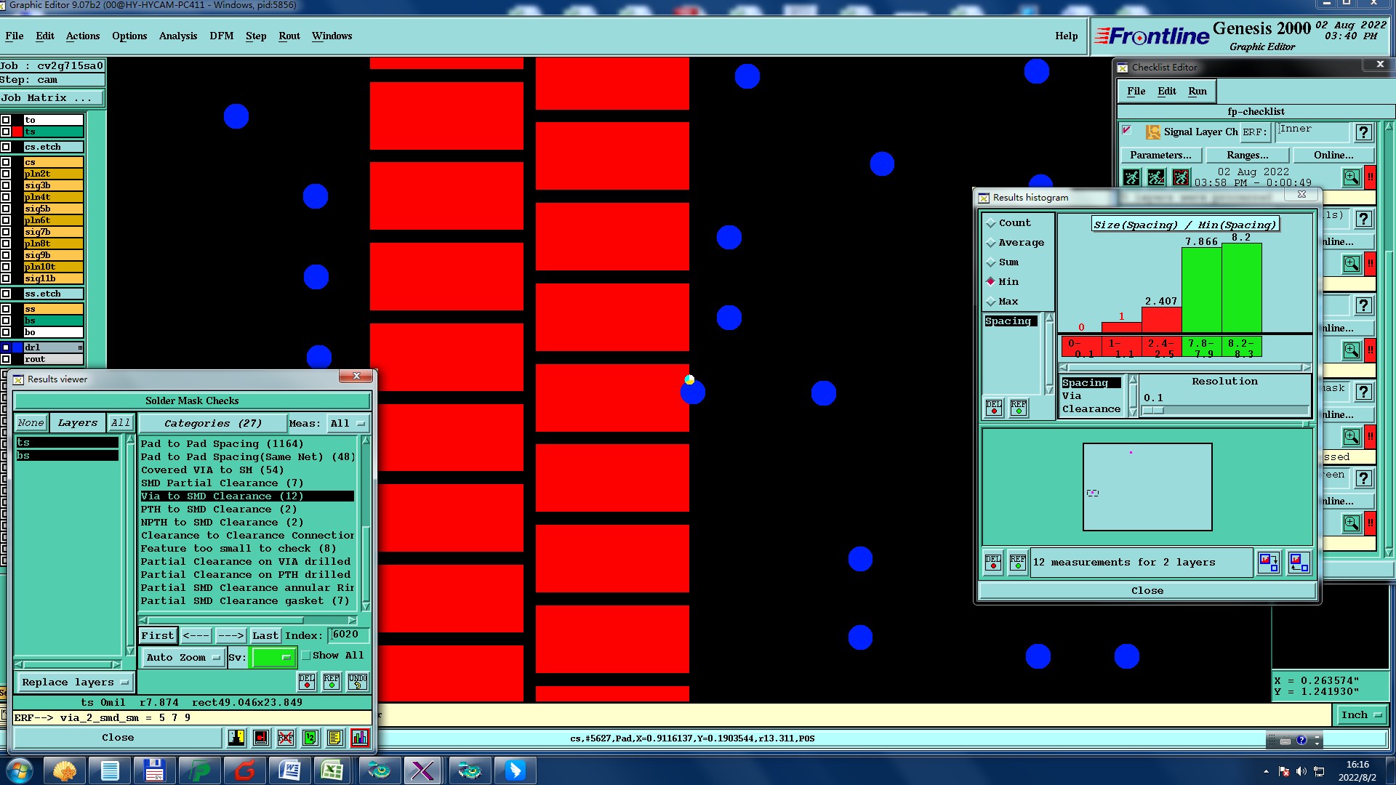The image size is (1396, 785).
Task: Select Count radio in histogram
Action: coord(1008,223)
